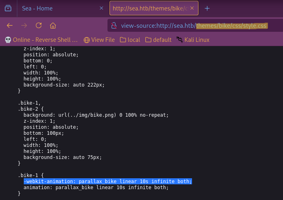Image resolution: width=283 pixels, height=200 pixels.
Task: Focus the view-source URL address bar
Action: click(x=193, y=26)
